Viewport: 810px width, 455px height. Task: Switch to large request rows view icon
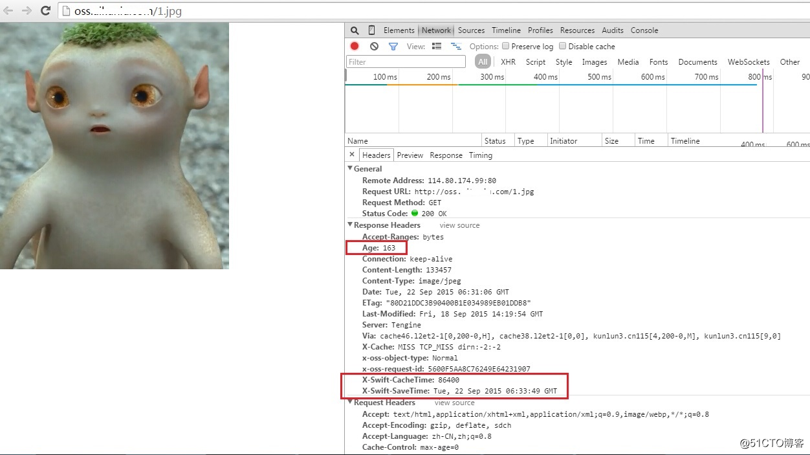pyautogui.click(x=437, y=47)
